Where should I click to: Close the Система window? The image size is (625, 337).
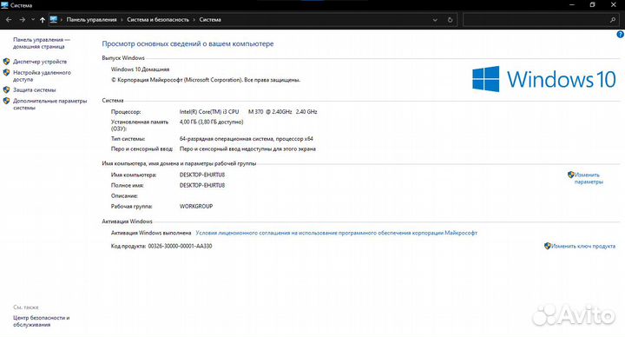point(614,5)
